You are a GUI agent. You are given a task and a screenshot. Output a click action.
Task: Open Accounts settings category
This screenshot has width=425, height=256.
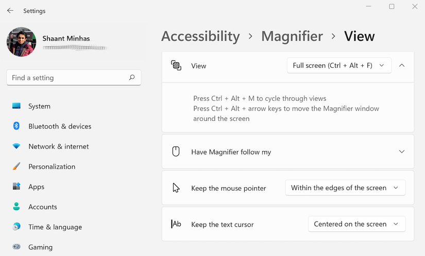43,207
